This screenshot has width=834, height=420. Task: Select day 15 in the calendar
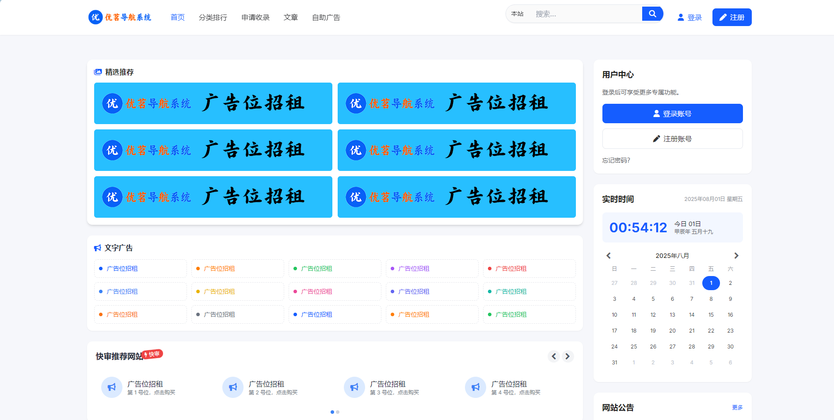click(x=711, y=315)
